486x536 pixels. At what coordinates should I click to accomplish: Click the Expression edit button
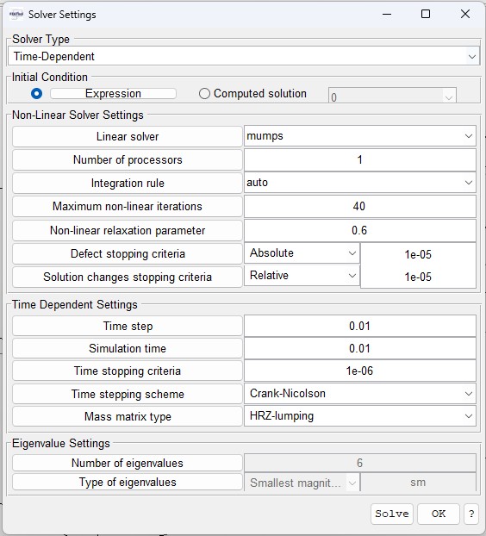113,94
